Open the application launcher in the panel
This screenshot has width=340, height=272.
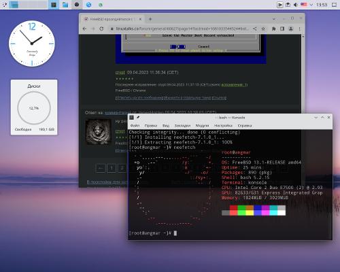[4, 5]
